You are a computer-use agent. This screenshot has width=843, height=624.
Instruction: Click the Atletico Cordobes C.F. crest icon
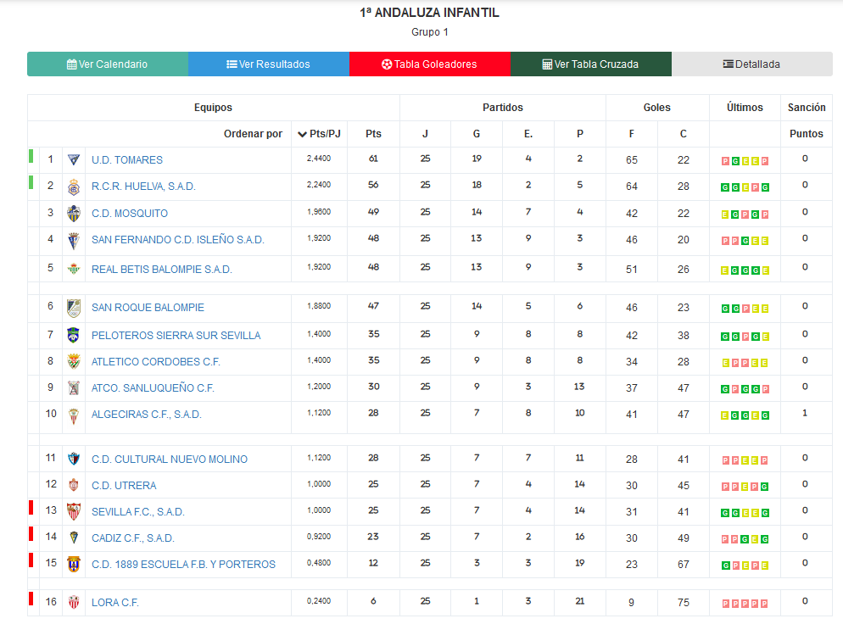74,361
